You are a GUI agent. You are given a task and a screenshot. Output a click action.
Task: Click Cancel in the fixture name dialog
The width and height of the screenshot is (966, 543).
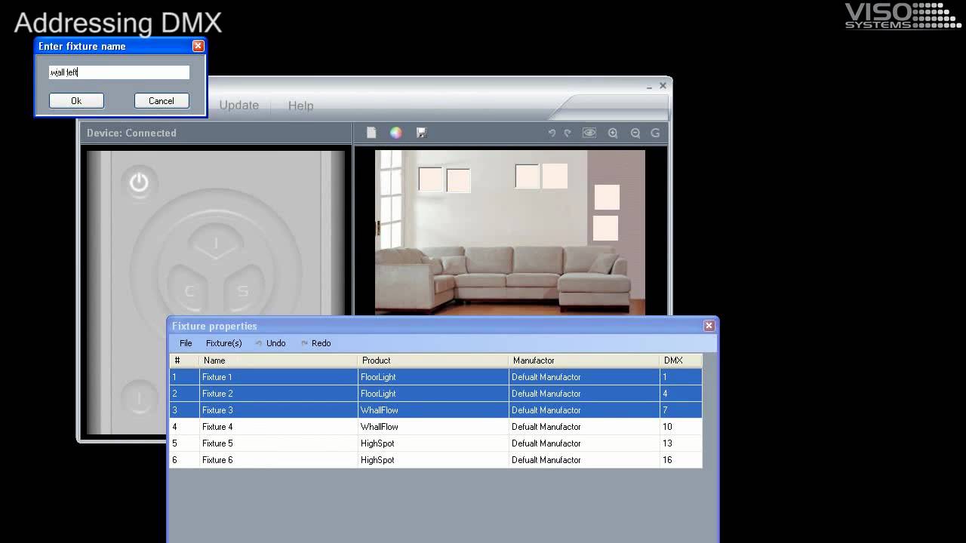pos(162,100)
